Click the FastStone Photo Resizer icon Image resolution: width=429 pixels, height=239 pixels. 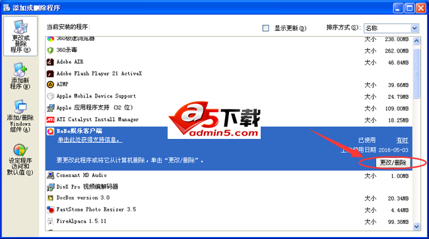click(x=50, y=209)
